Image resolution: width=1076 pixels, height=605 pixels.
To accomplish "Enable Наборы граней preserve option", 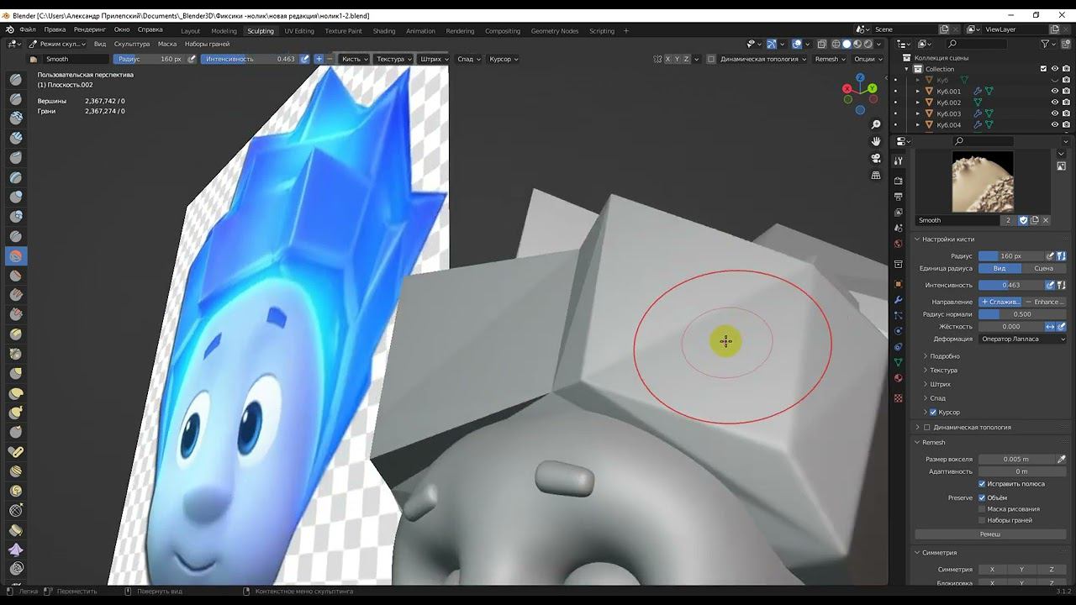I will pyautogui.click(x=982, y=520).
